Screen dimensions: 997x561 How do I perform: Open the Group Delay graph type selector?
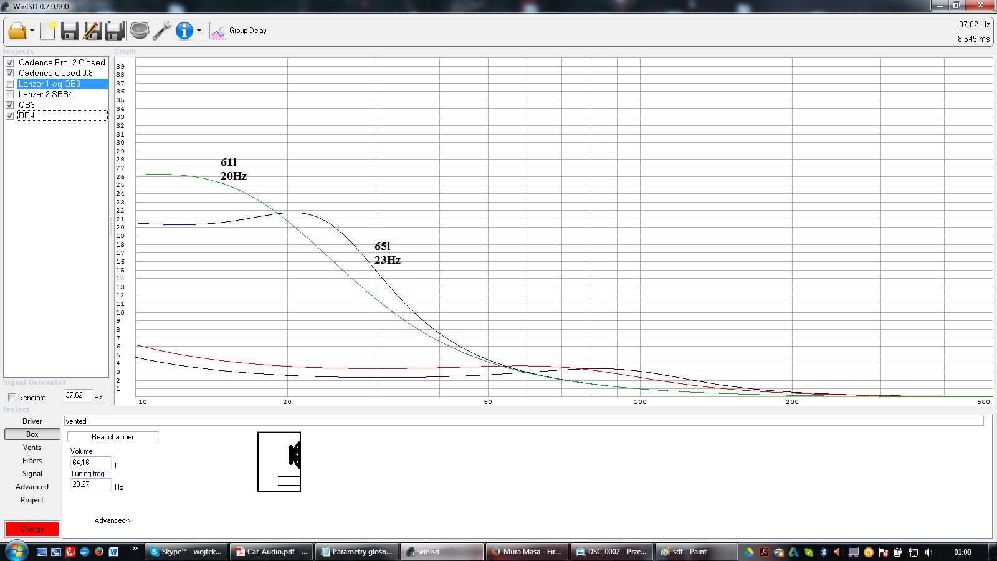click(x=239, y=31)
